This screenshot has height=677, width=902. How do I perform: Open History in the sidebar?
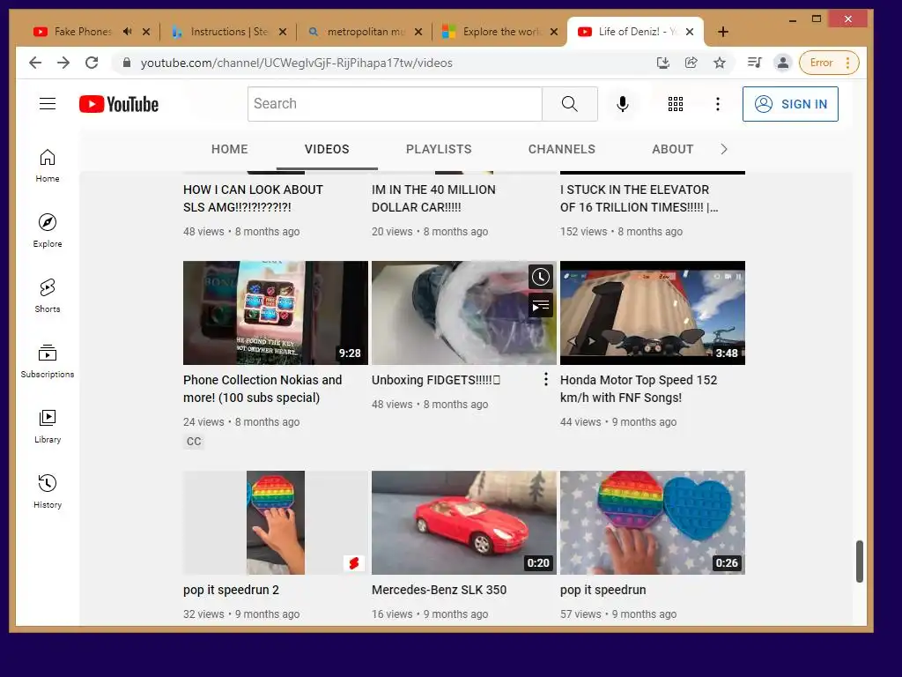tap(48, 491)
